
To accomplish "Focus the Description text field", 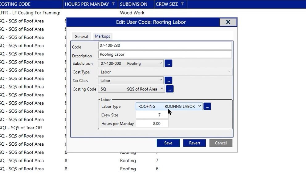I will [165, 54].
